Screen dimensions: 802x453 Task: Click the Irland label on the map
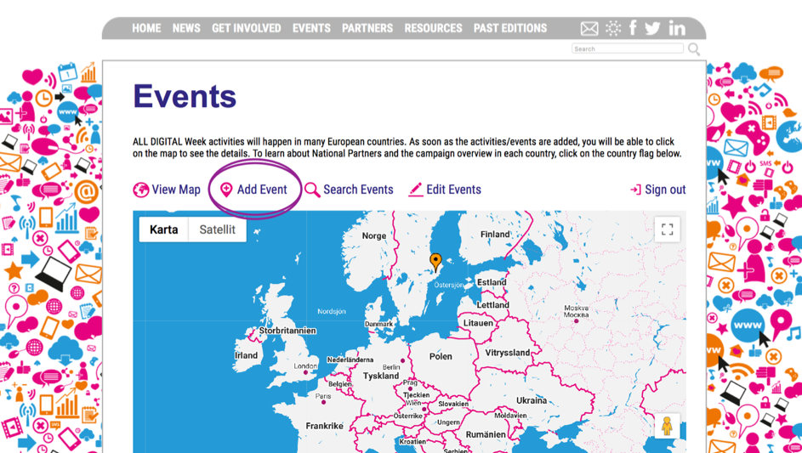pos(246,355)
